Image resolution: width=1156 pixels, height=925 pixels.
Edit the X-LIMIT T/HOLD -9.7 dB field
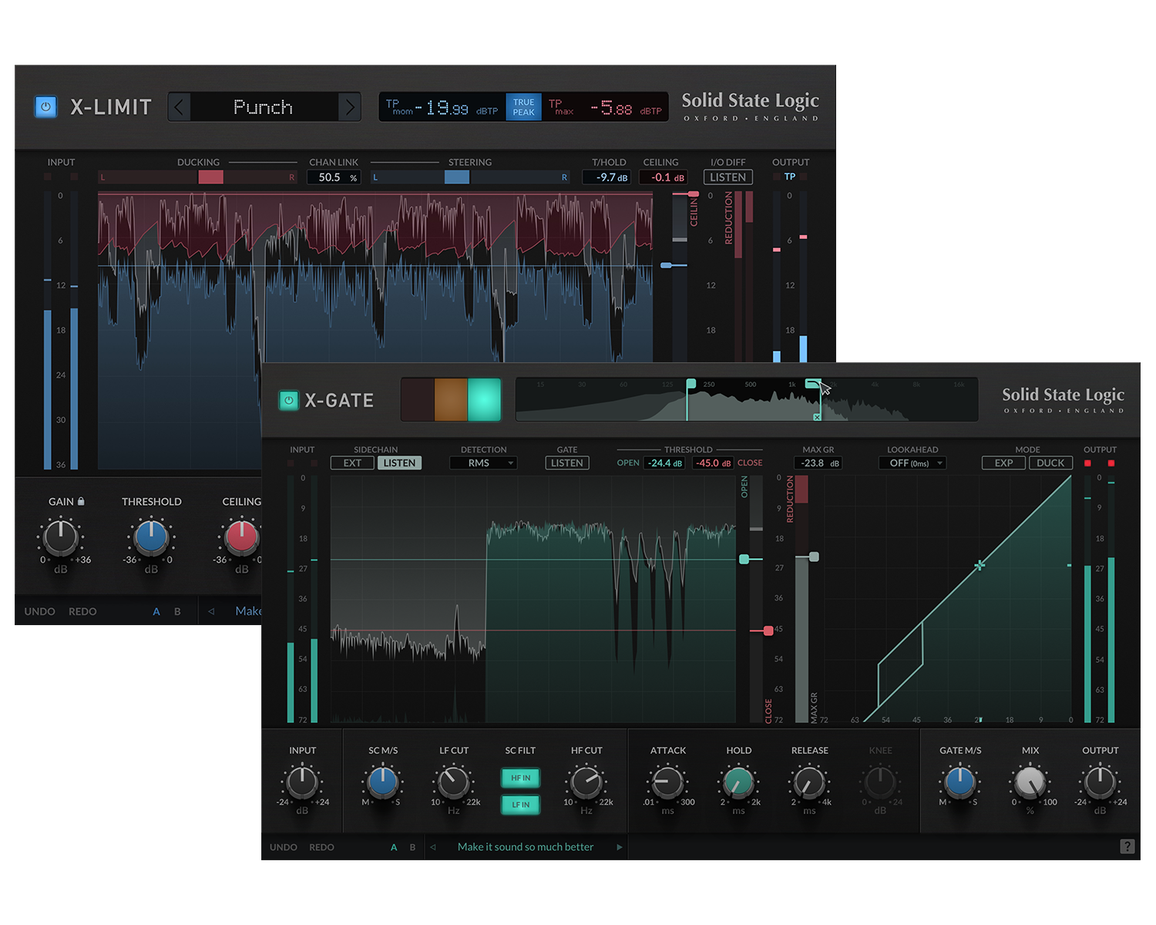click(608, 177)
